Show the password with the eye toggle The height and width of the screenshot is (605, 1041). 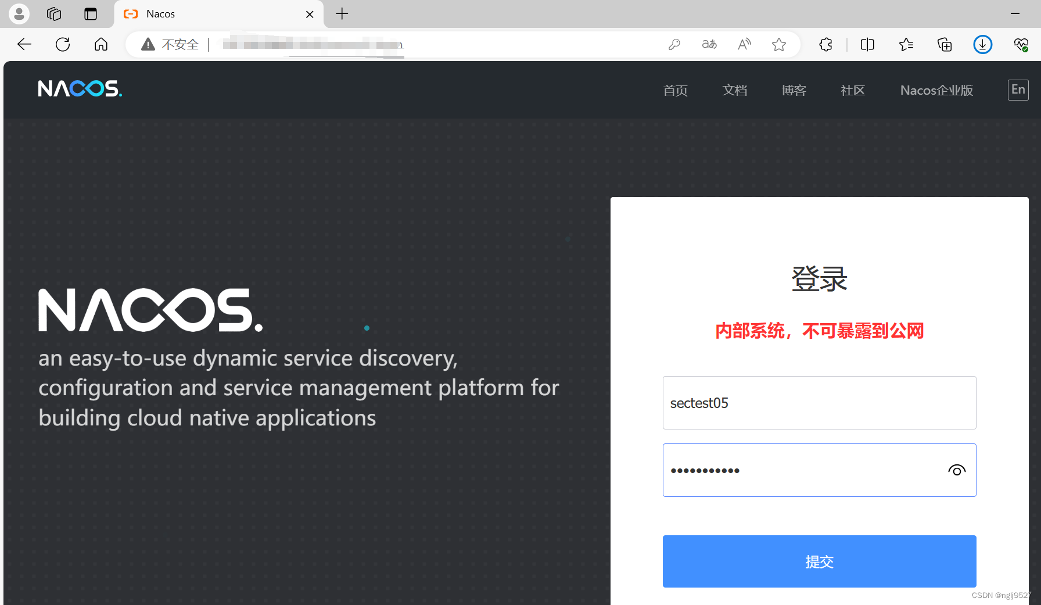point(956,470)
